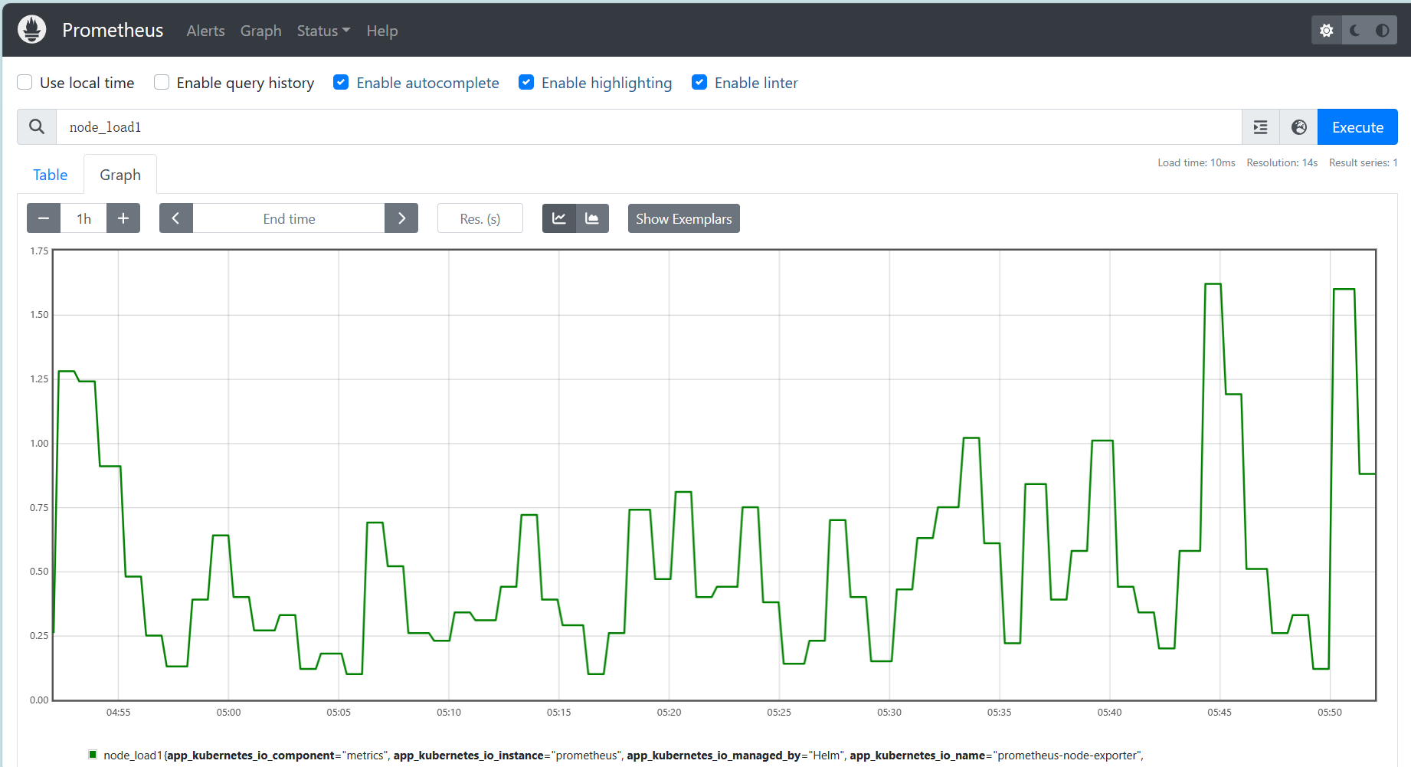Image resolution: width=1411 pixels, height=767 pixels.
Task: Decrease the time range with minus
Action: click(44, 218)
